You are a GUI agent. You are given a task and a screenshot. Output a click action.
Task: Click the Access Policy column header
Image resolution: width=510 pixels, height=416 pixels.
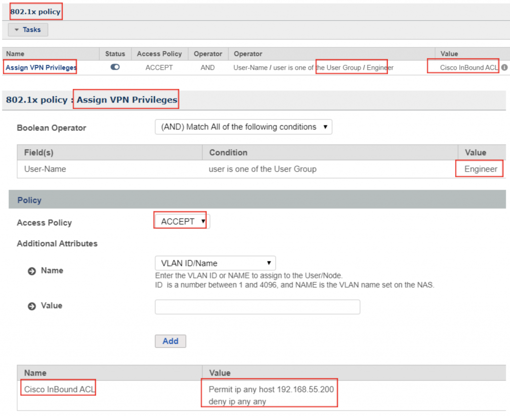[x=159, y=54]
